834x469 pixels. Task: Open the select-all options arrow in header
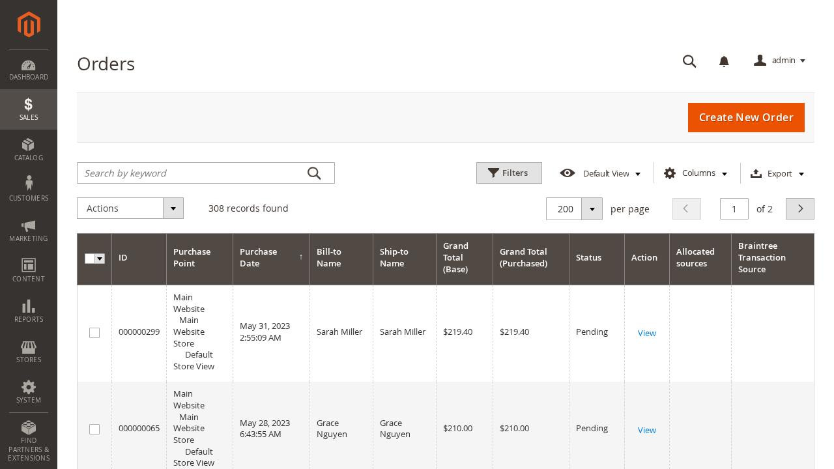(x=100, y=259)
